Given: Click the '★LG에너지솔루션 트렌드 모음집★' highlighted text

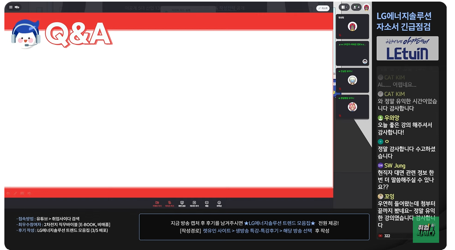Looking at the screenshot, I should click(280, 223).
